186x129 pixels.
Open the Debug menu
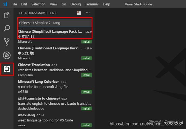[x=76, y=4]
